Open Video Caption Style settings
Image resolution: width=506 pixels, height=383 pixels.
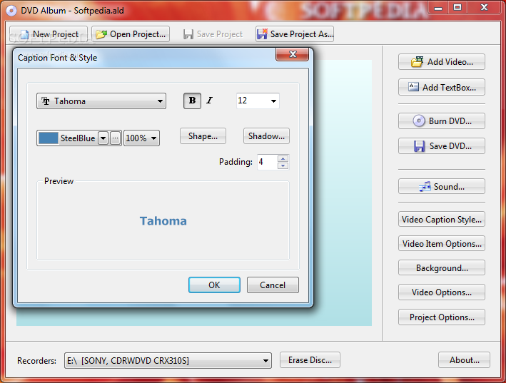coord(442,219)
